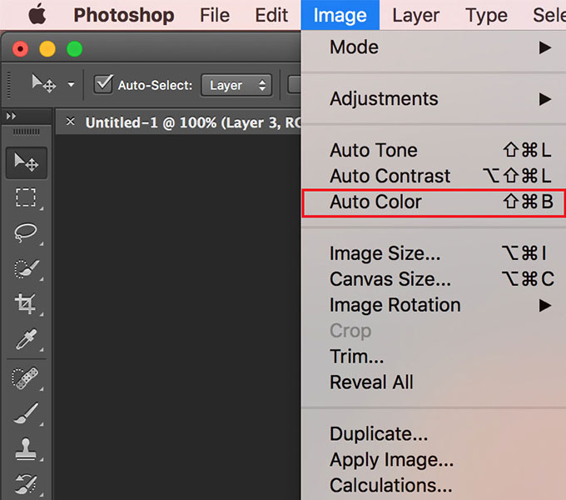This screenshot has height=500, width=566.
Task: Choose Auto Tone from Image menu
Action: pos(434,150)
